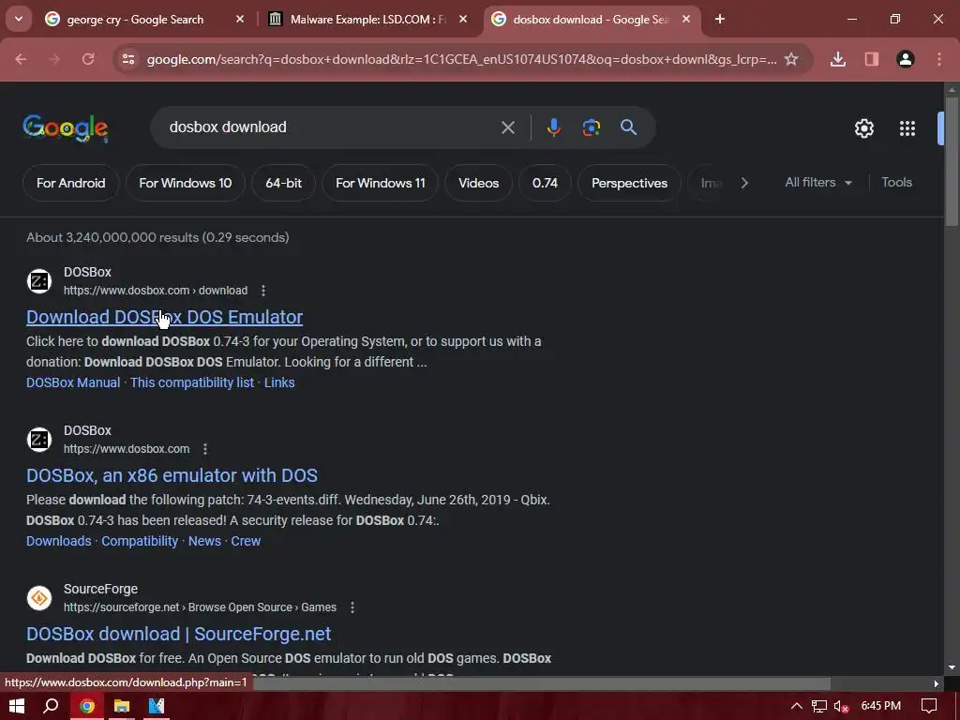
Task: Click the SourceForge result favicon
Action: point(39,597)
